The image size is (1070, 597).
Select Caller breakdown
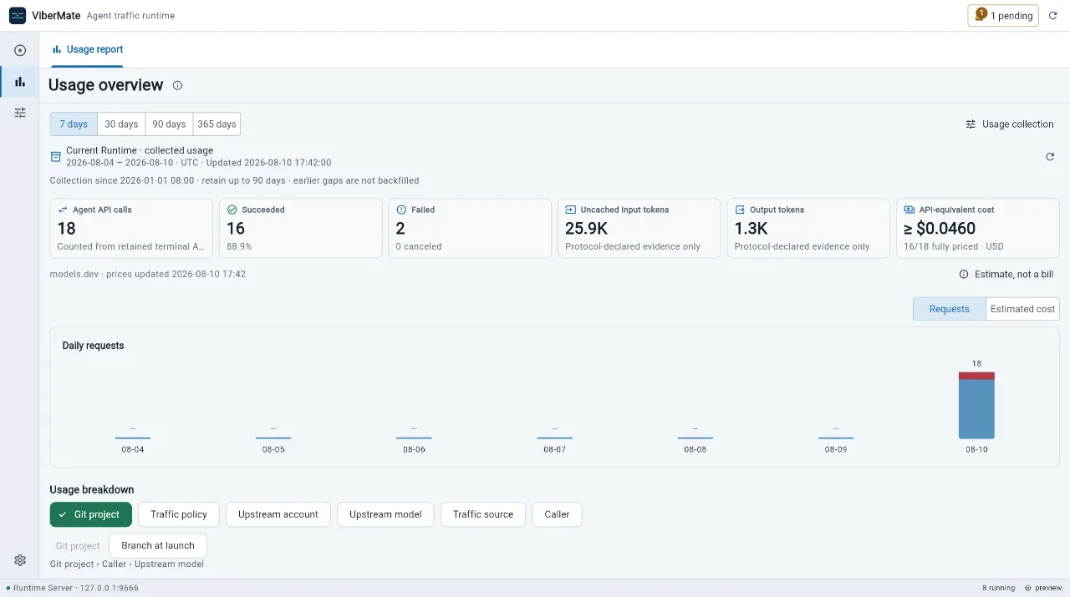pos(557,514)
